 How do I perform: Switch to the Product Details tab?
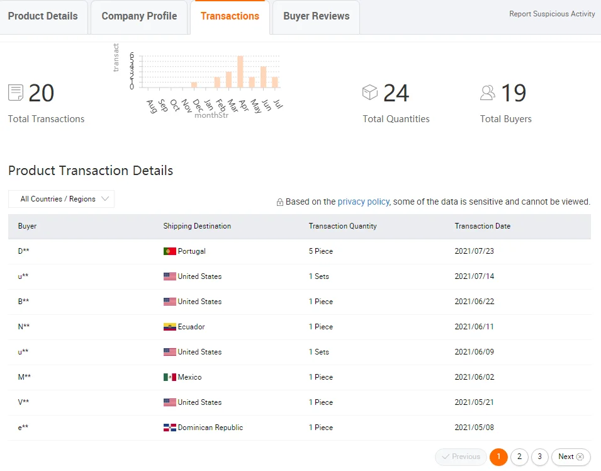pos(43,16)
